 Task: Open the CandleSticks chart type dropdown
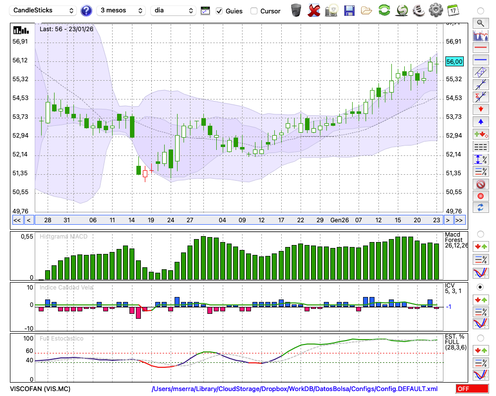pos(44,10)
